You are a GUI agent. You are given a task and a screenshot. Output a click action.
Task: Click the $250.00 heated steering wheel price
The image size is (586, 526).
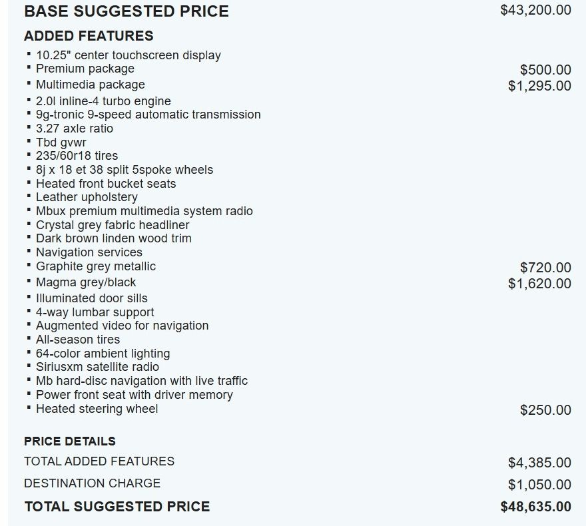click(x=545, y=410)
